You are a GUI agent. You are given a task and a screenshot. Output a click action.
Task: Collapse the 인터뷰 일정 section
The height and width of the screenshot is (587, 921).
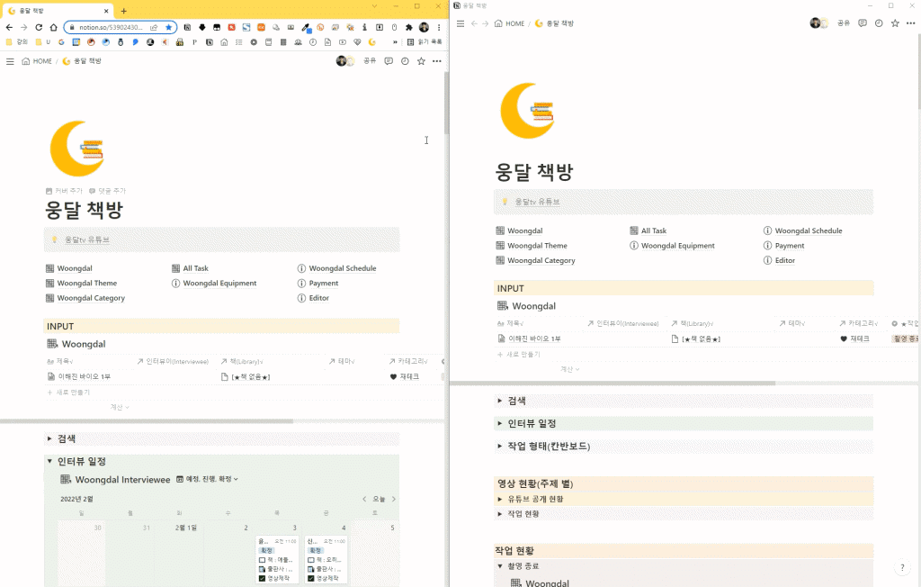[x=52, y=459]
